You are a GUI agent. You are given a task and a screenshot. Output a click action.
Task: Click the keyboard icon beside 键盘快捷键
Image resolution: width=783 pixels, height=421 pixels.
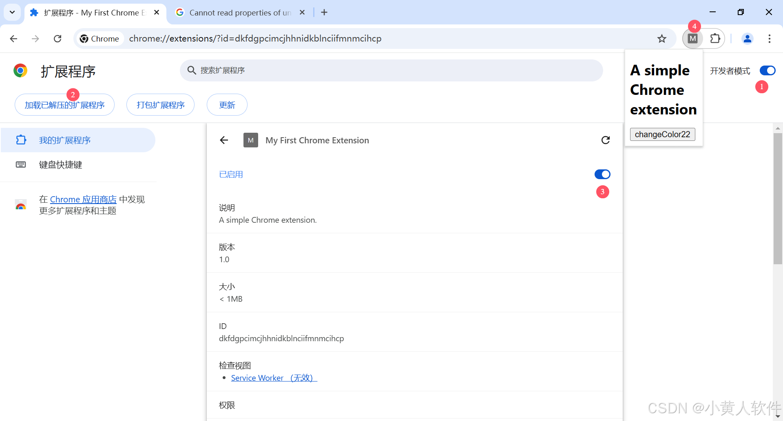(21, 164)
